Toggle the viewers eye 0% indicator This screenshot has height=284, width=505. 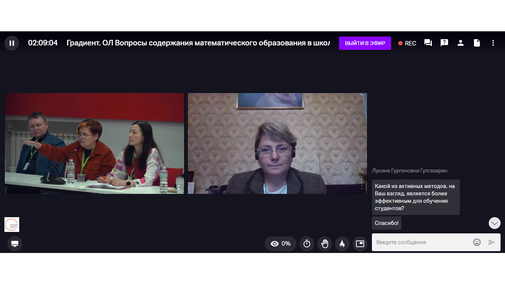[281, 244]
